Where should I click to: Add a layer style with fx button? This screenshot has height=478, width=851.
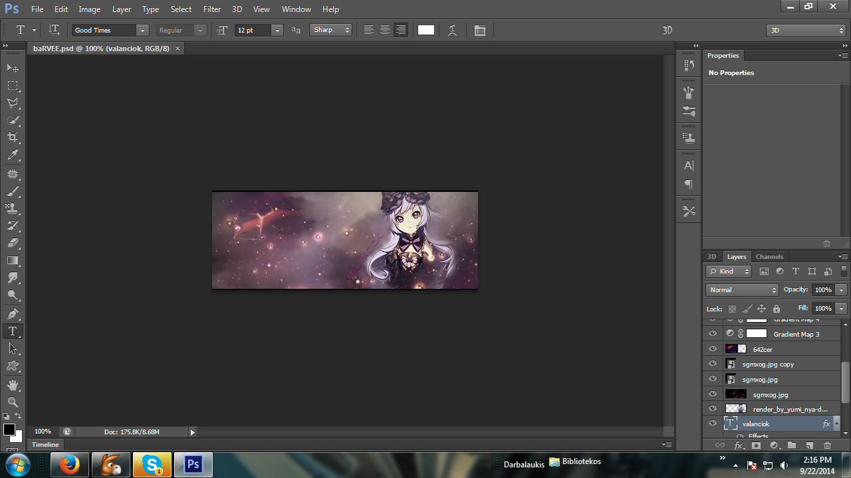click(x=738, y=445)
